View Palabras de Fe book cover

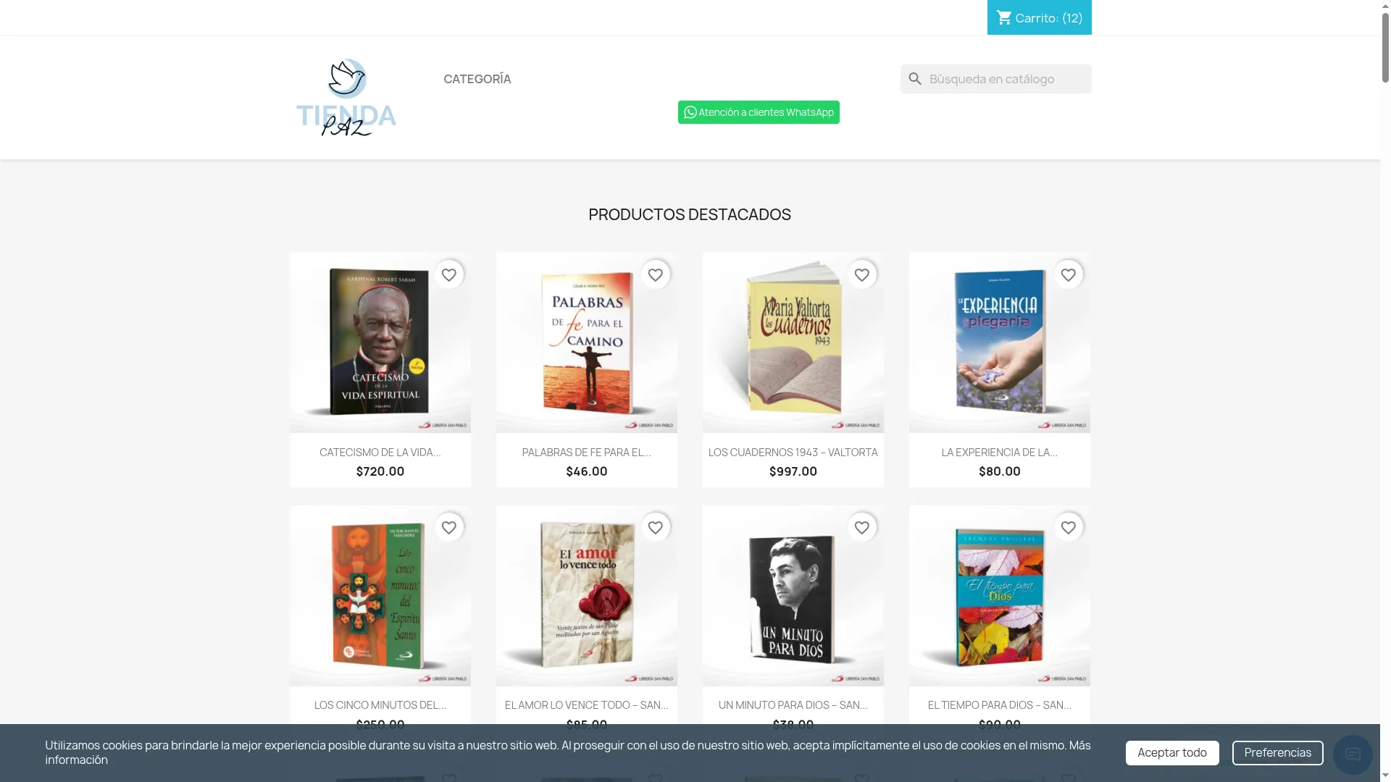click(x=587, y=342)
